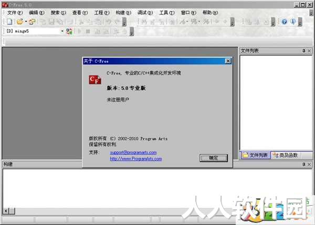Click the blue question mark help icon

coord(284,21)
